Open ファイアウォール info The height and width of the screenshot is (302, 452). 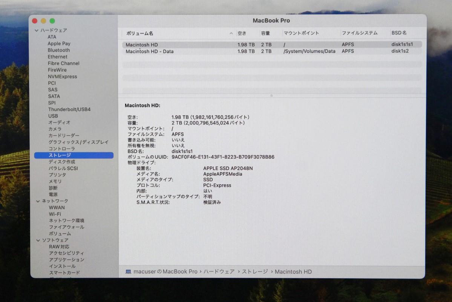click(67, 227)
